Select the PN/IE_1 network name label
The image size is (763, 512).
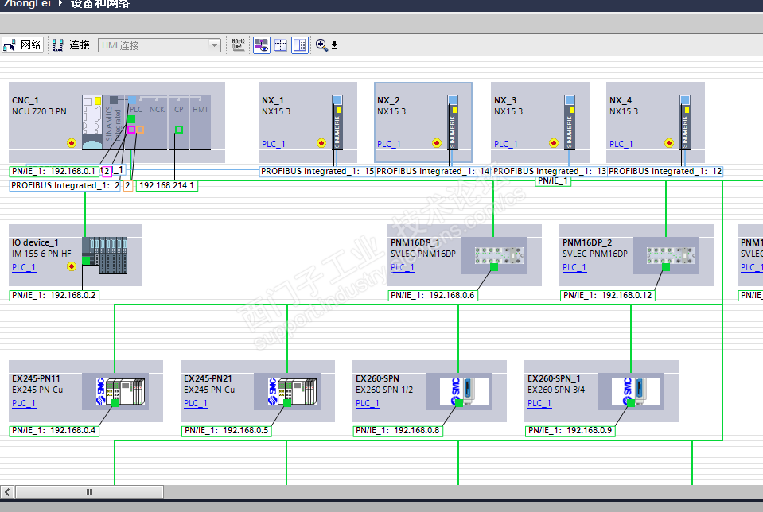552,181
